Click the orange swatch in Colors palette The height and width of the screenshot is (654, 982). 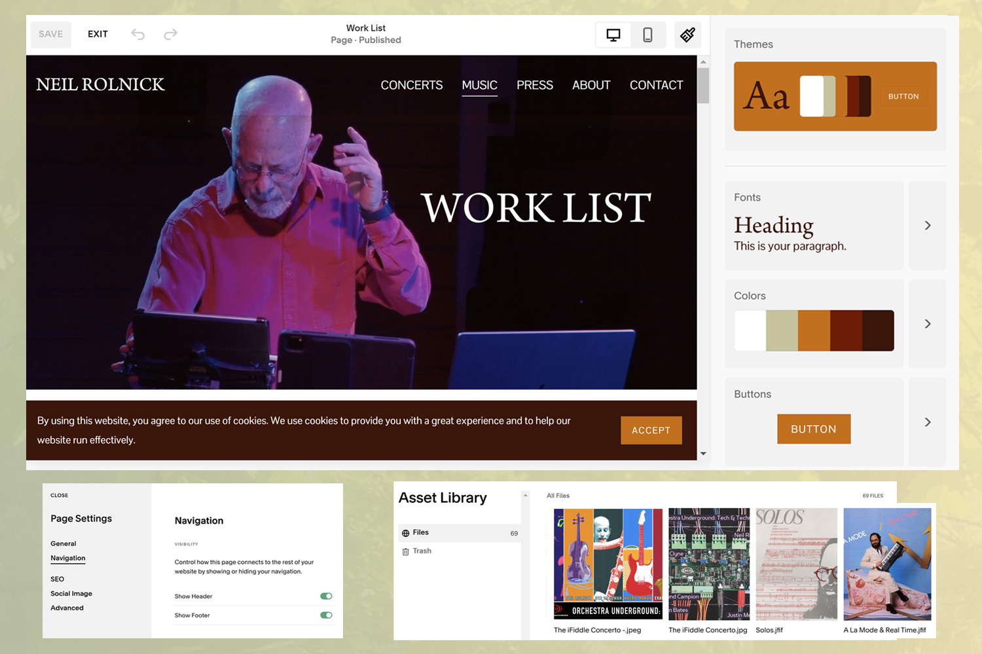814,330
